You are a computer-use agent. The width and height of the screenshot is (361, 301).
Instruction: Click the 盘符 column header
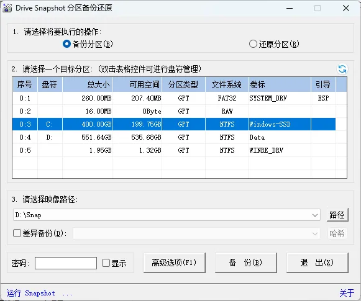point(50,84)
